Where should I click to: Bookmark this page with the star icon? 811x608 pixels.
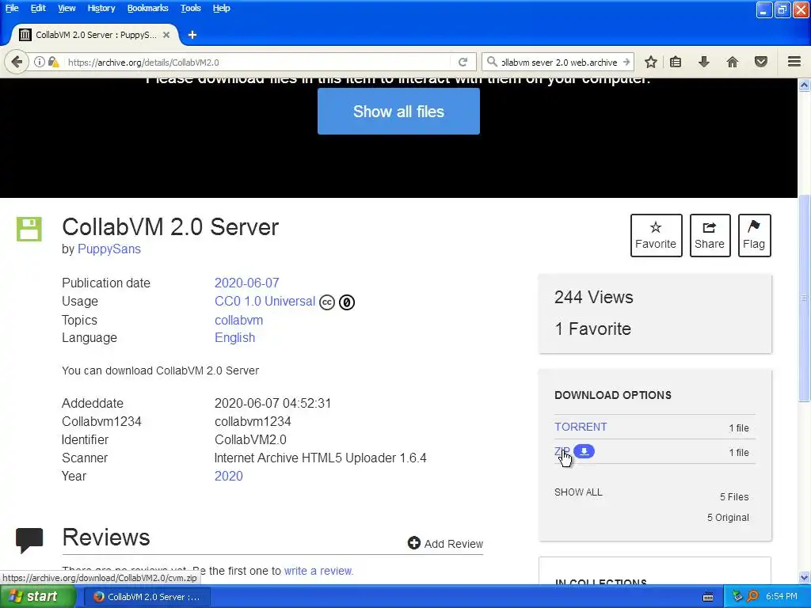(x=651, y=62)
